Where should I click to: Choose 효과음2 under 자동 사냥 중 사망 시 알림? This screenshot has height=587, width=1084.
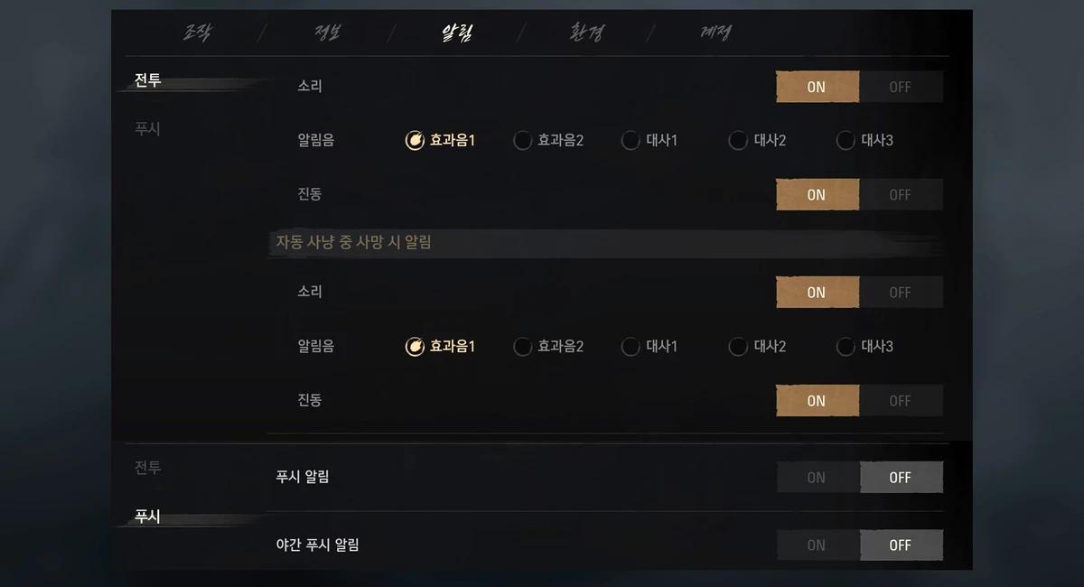coord(548,347)
